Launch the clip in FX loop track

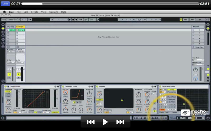coord(17,30)
